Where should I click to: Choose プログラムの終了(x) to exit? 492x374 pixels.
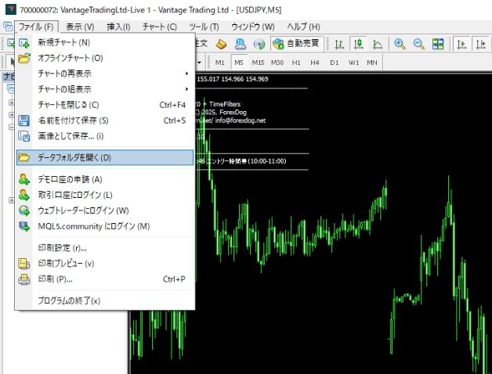click(105, 300)
